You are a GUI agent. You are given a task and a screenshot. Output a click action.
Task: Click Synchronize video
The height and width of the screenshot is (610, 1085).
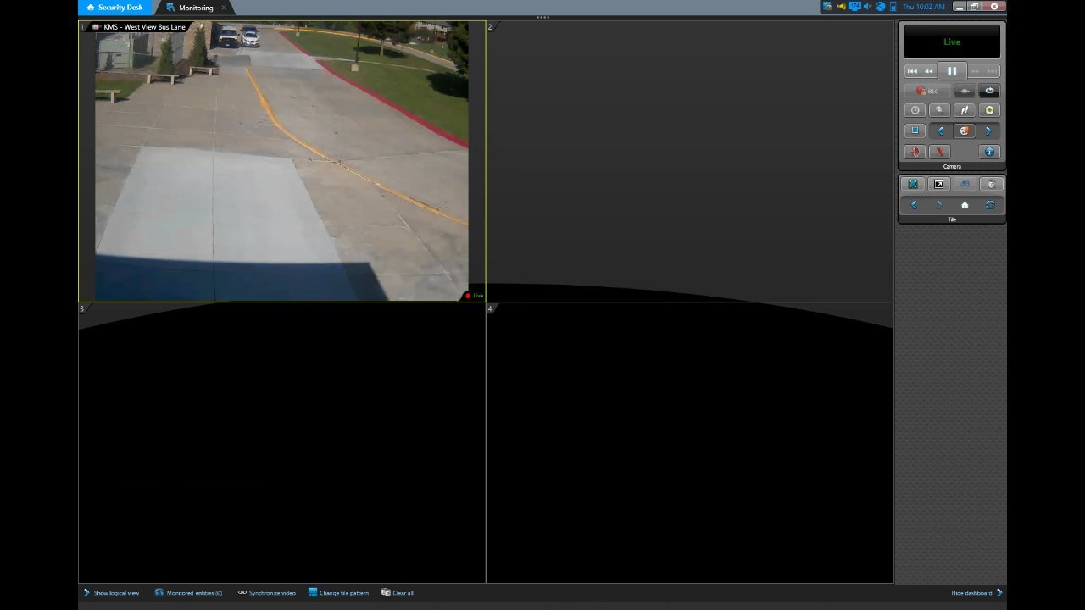267,593
